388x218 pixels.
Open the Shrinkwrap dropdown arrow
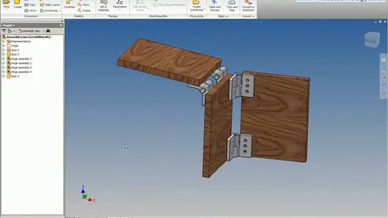(59, 11)
